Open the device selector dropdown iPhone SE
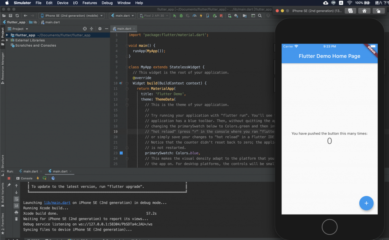This screenshot has height=240, width=389. coord(72,16)
